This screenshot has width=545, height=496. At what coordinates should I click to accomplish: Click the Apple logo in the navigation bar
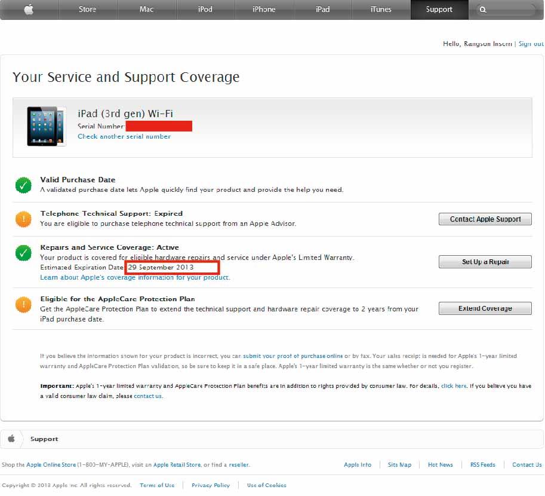tap(29, 10)
